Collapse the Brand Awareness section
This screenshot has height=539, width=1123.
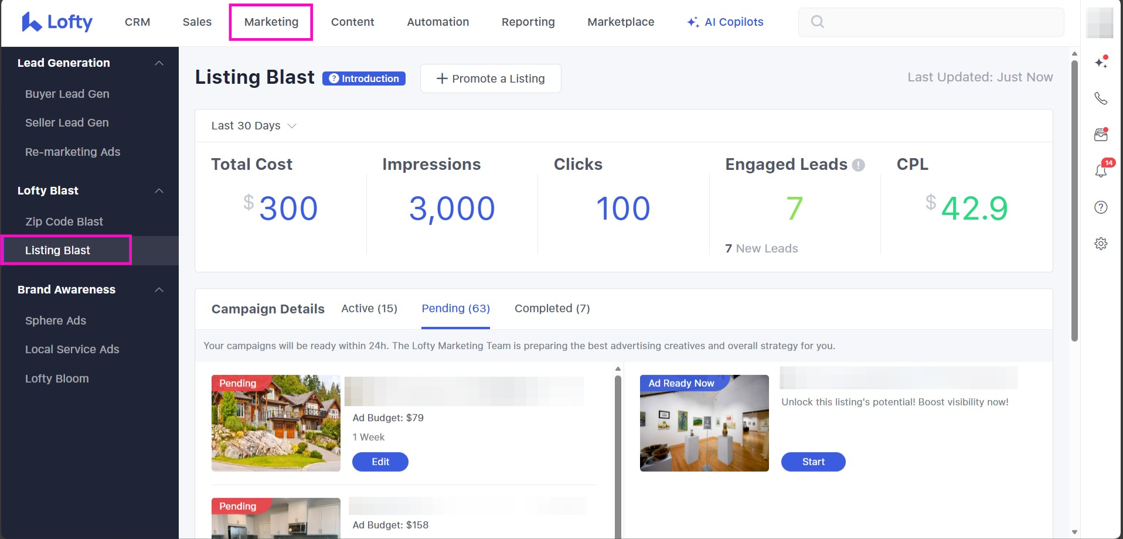(159, 289)
